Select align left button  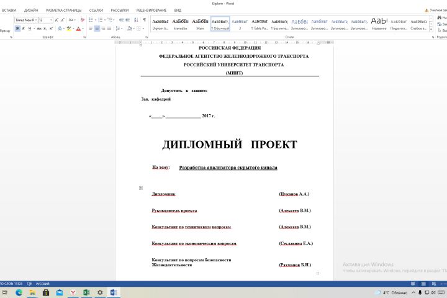91,28
